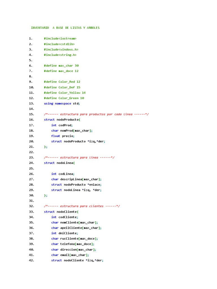
Task: Click line number 42.
Action: pyautogui.click(x=32, y=260)
